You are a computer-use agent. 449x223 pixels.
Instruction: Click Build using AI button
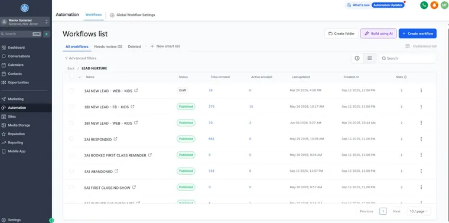click(x=378, y=34)
